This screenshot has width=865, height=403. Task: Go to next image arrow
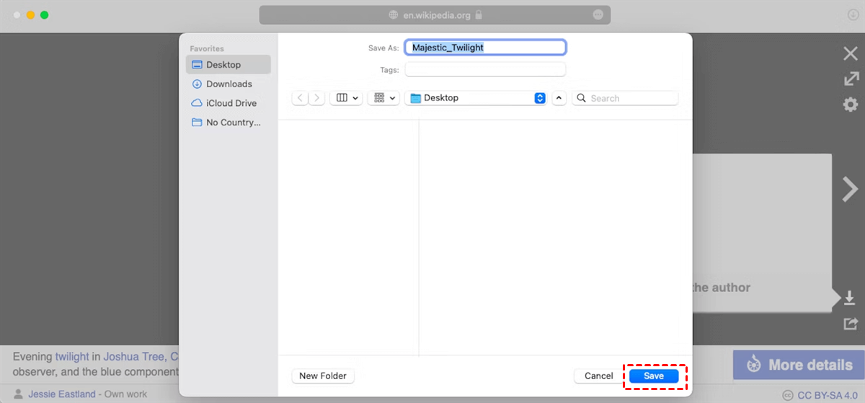click(849, 189)
